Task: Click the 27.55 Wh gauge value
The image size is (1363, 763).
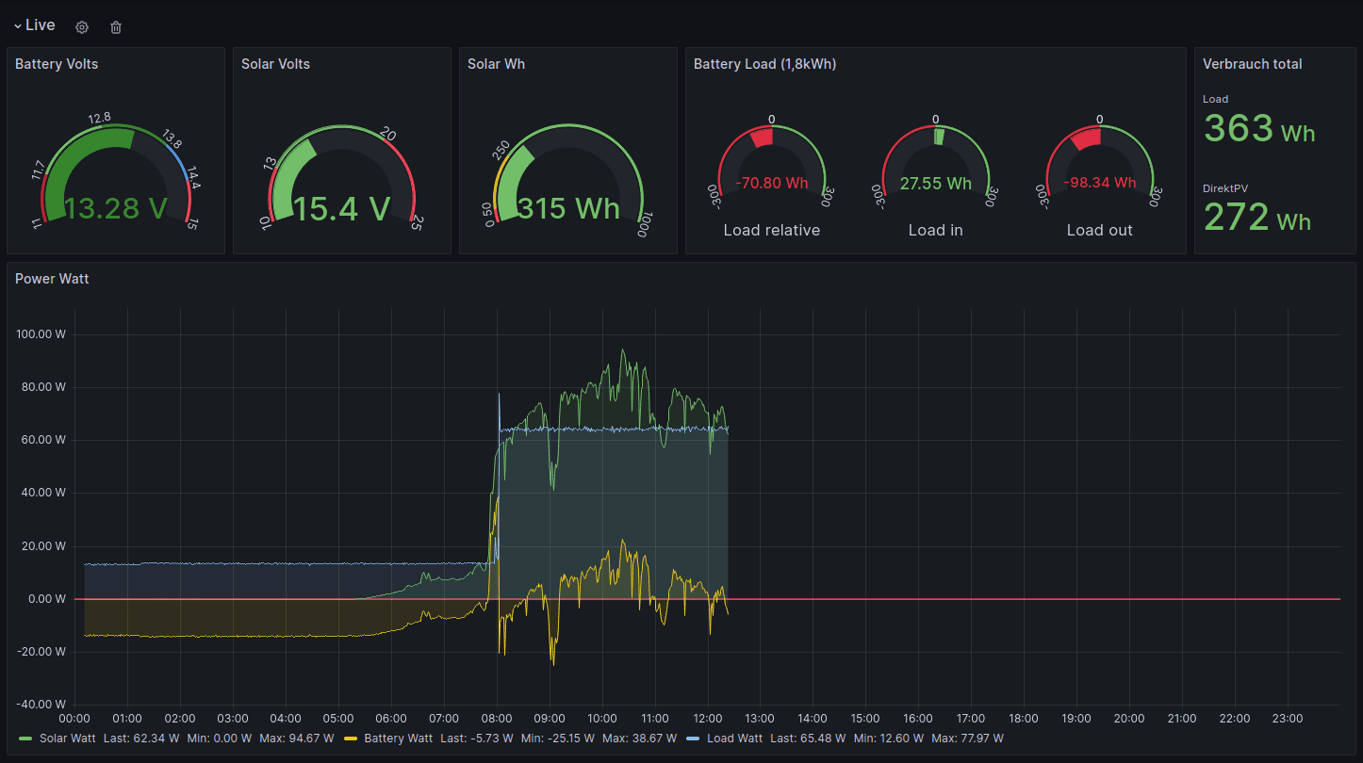Action: coord(936,183)
